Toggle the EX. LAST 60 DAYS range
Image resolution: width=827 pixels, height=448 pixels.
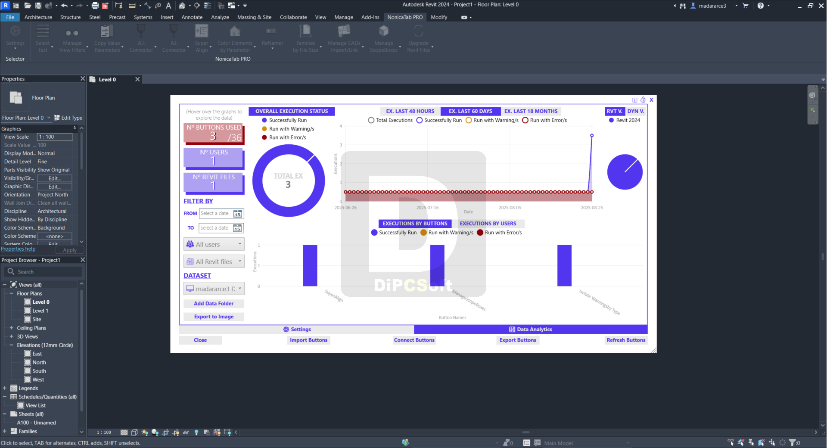[x=470, y=111]
